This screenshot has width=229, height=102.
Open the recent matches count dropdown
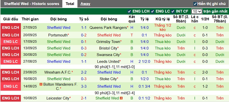(x=197, y=11)
